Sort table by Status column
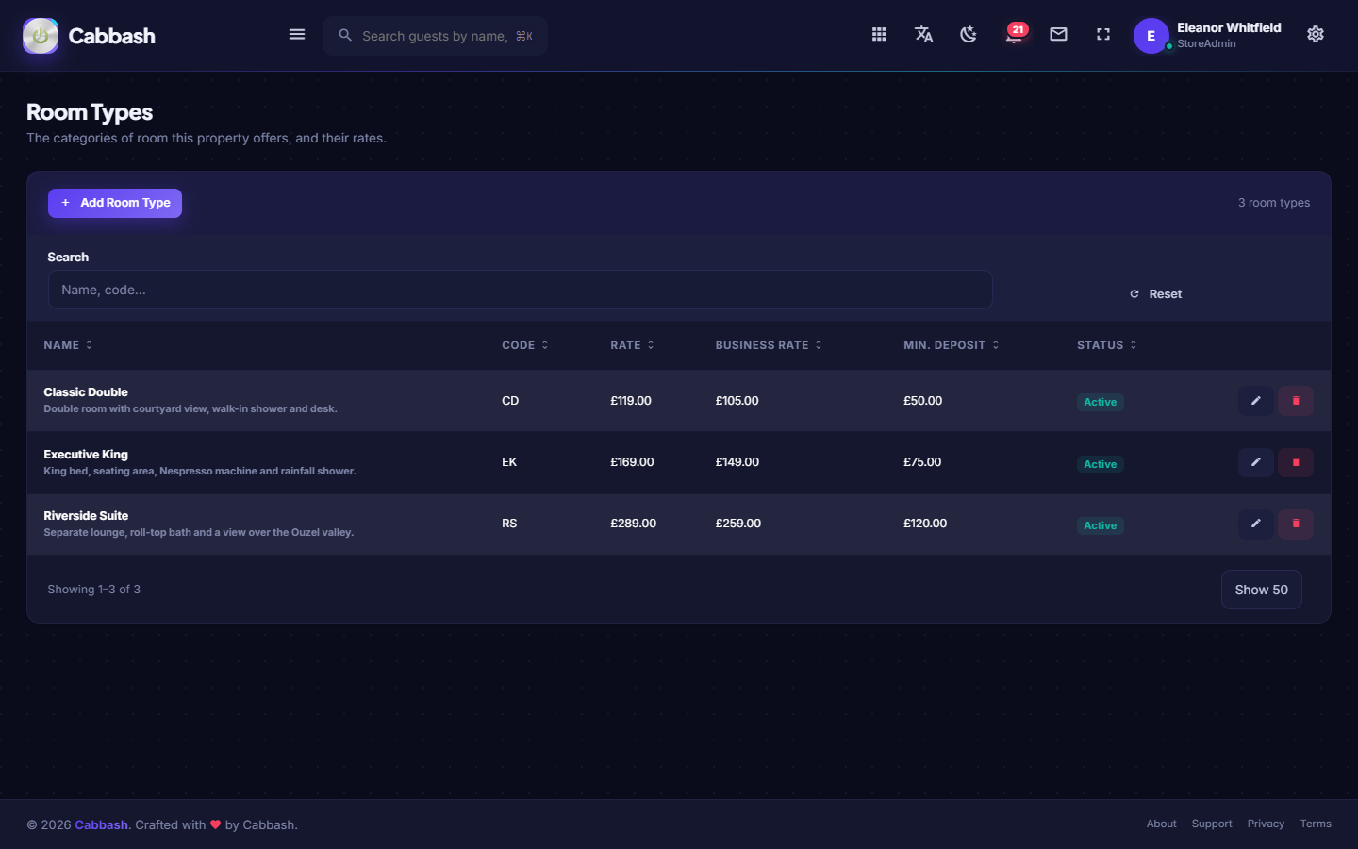 click(1107, 345)
